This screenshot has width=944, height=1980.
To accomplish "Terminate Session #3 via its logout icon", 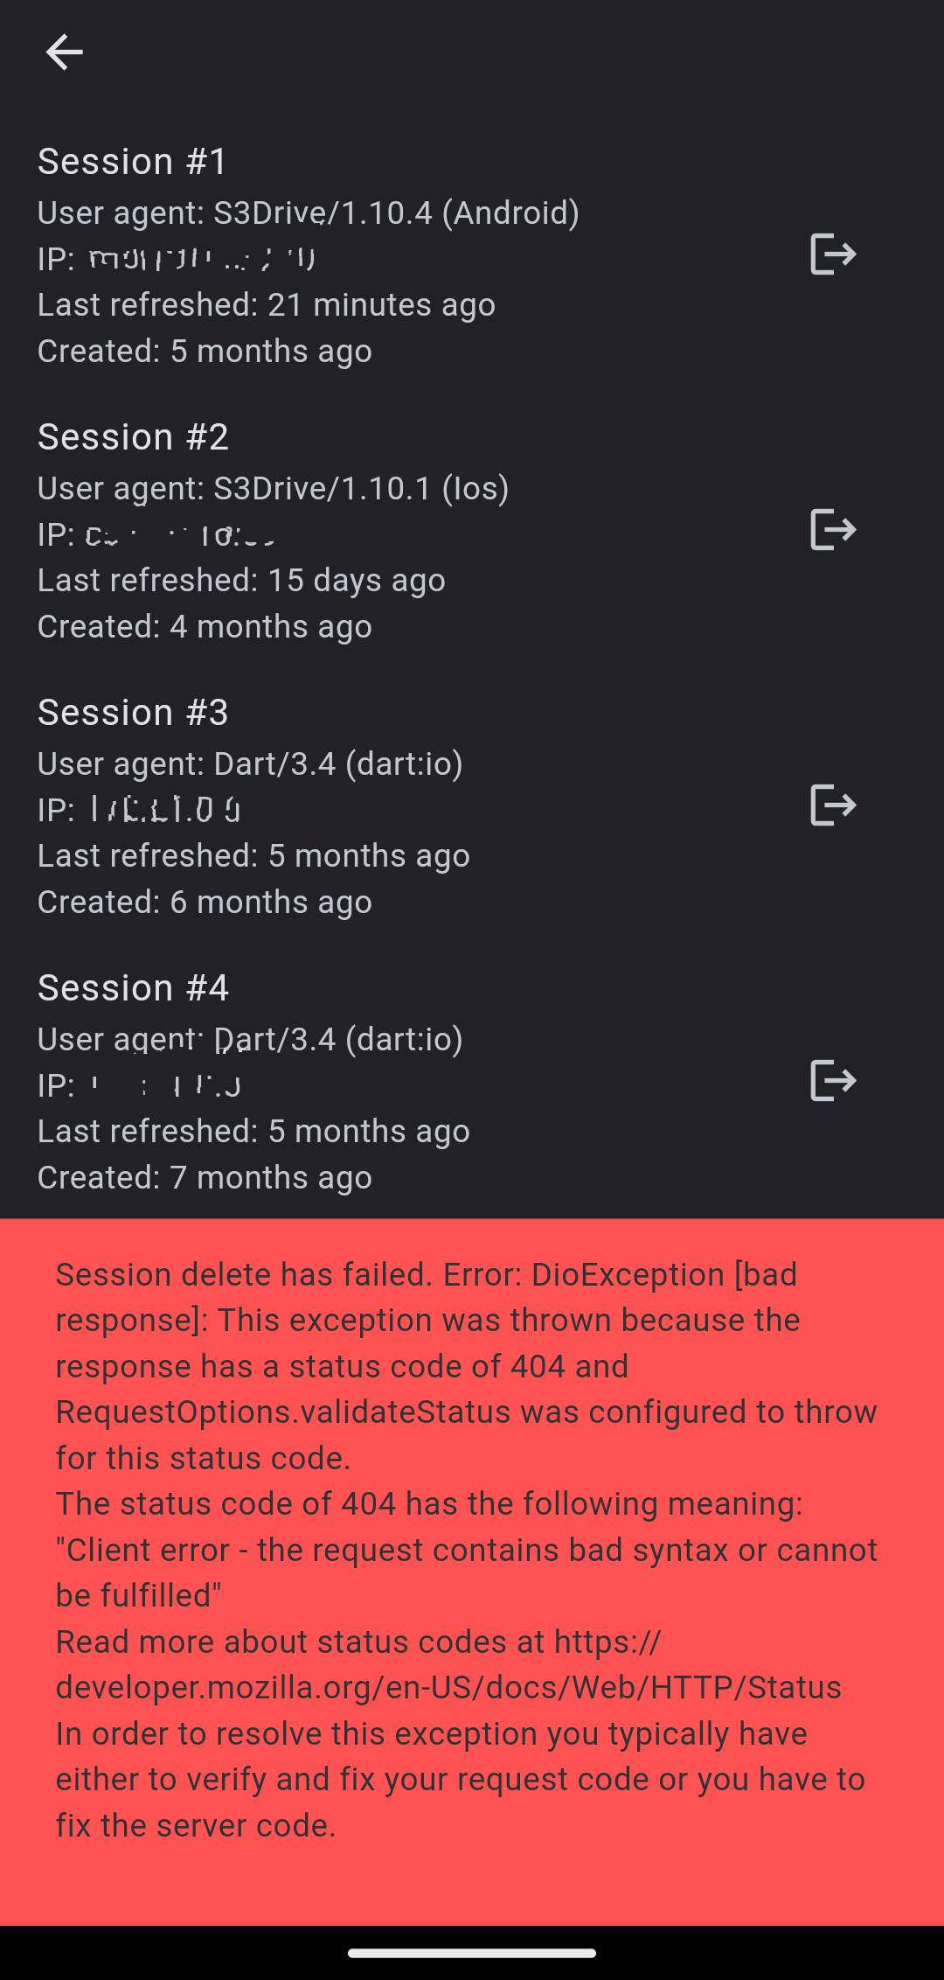I will click(x=833, y=805).
